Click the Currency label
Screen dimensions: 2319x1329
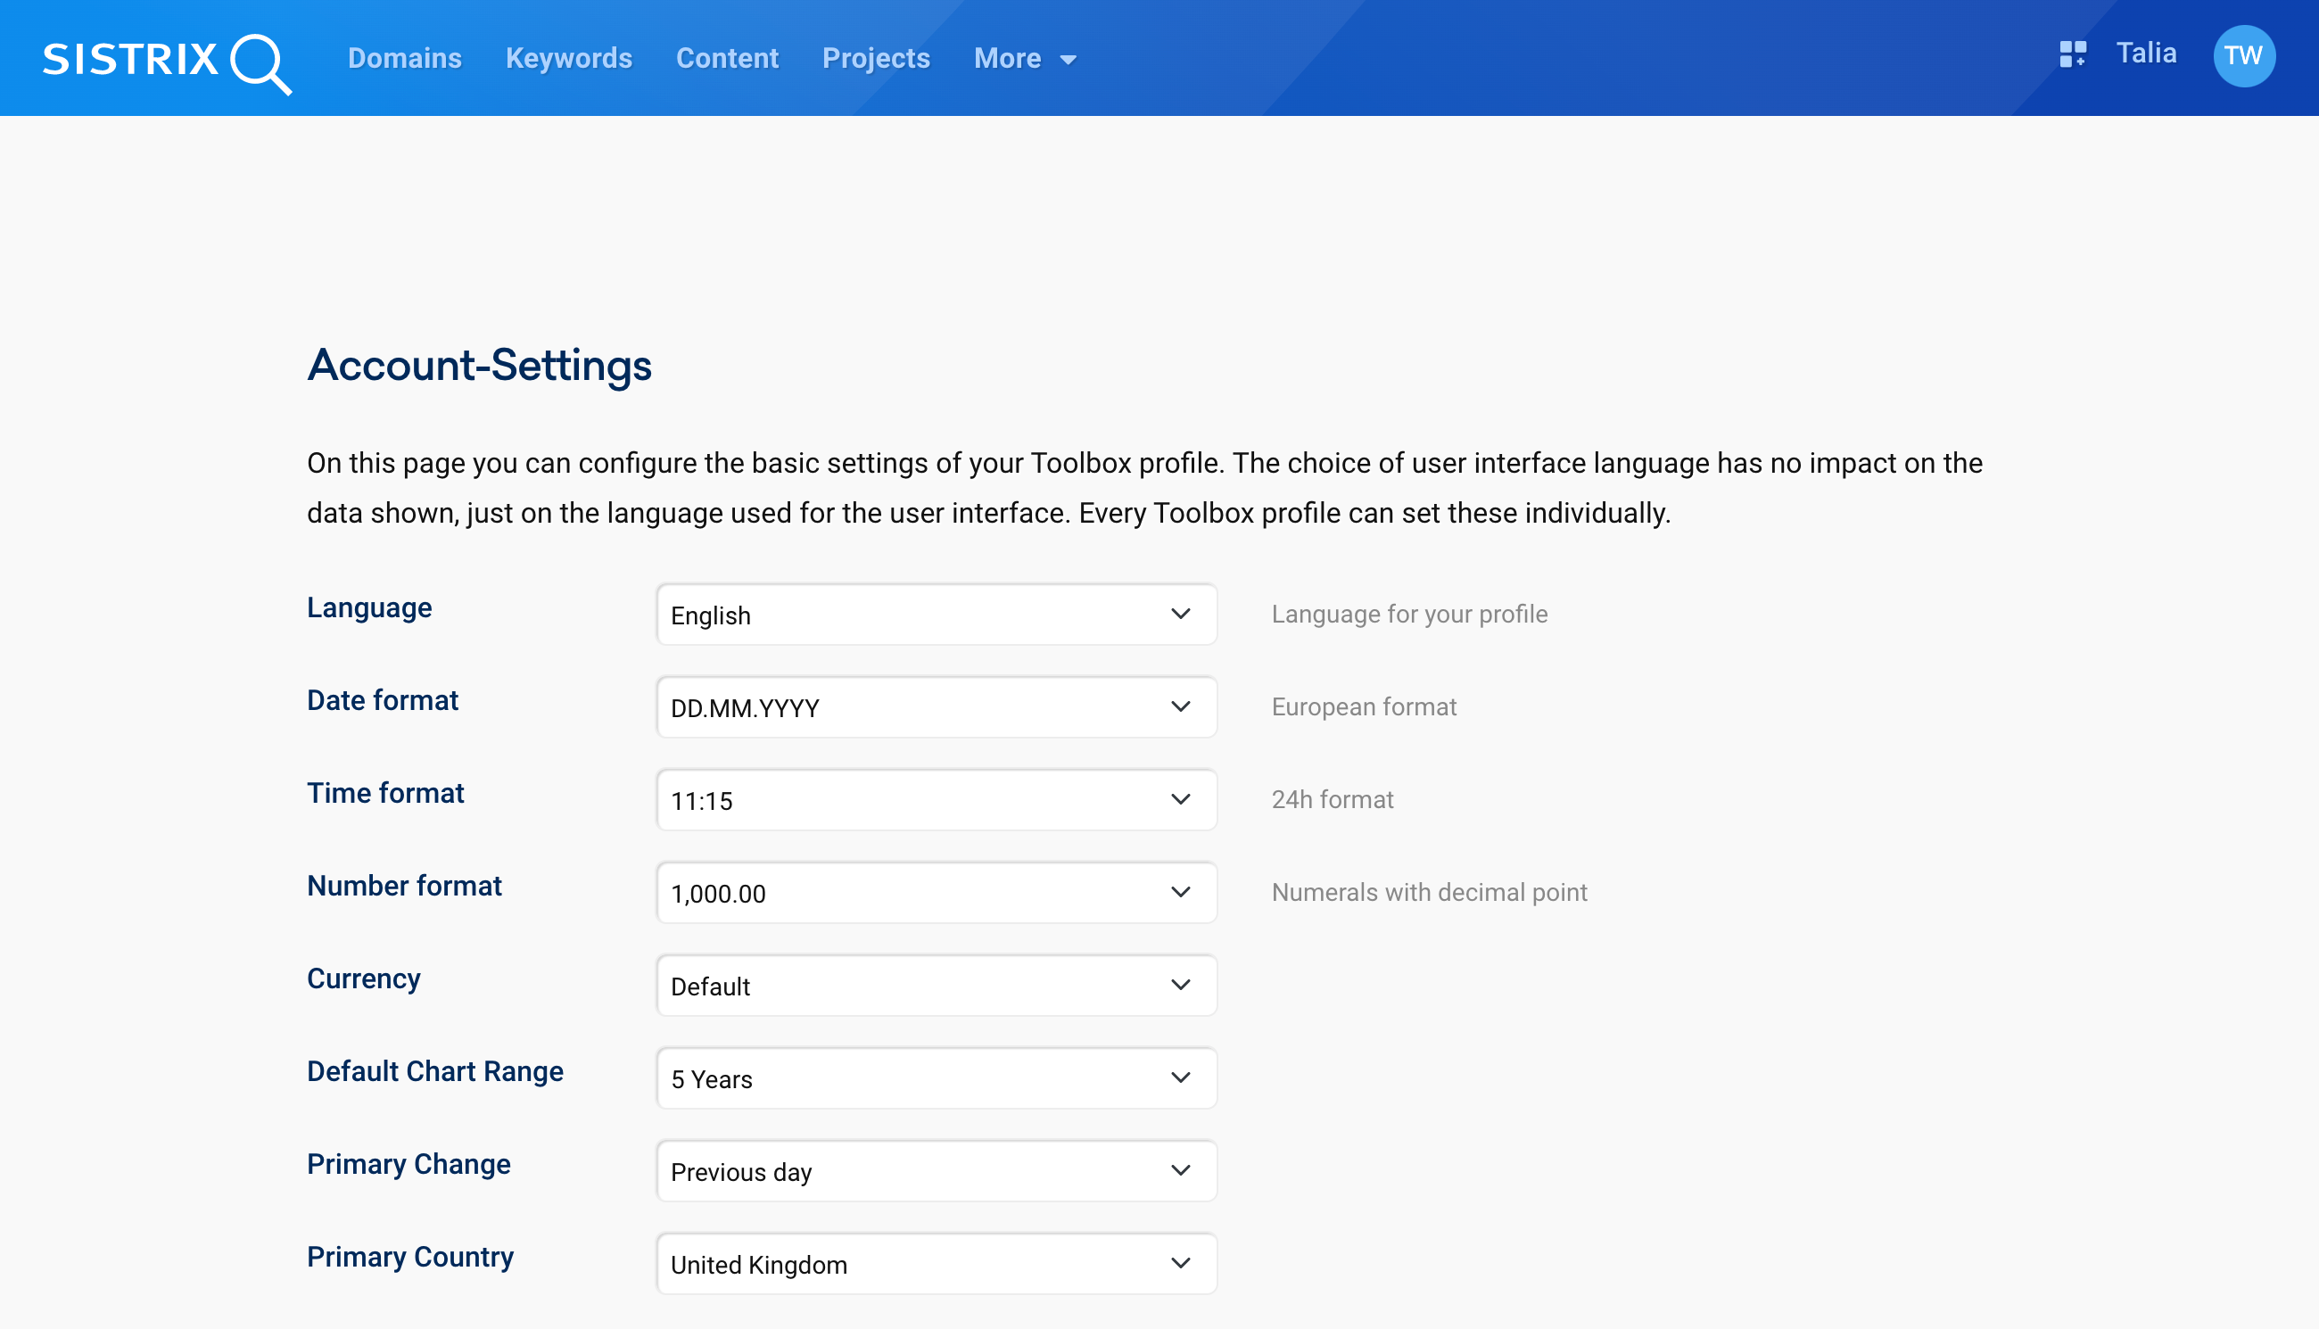tap(363, 979)
